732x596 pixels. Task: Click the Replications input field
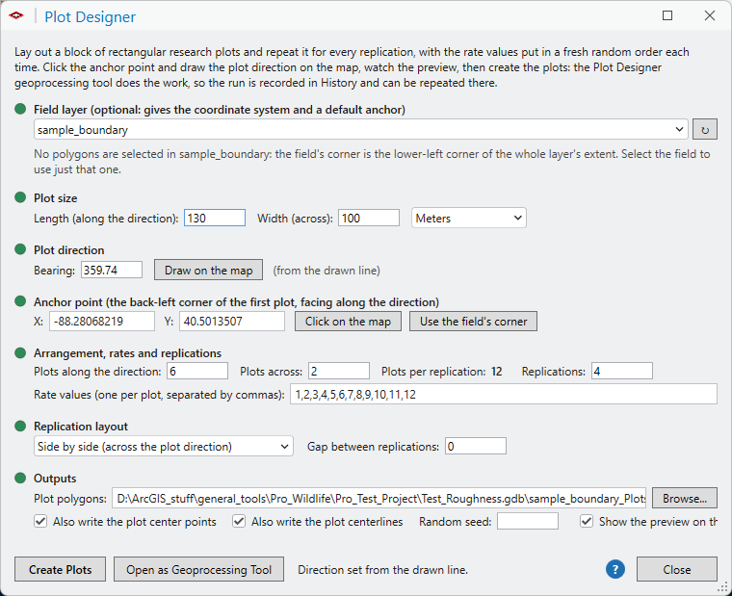[622, 371]
